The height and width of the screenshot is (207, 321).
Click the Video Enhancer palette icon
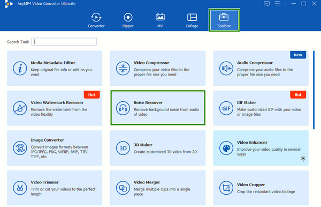pos(226,148)
